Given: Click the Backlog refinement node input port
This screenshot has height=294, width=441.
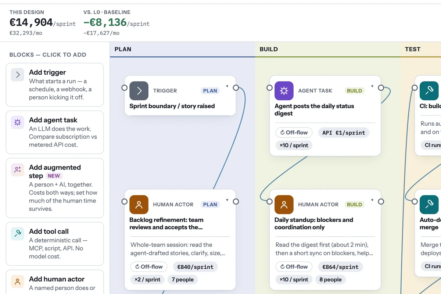Looking at the screenshot, I should pos(125,201).
